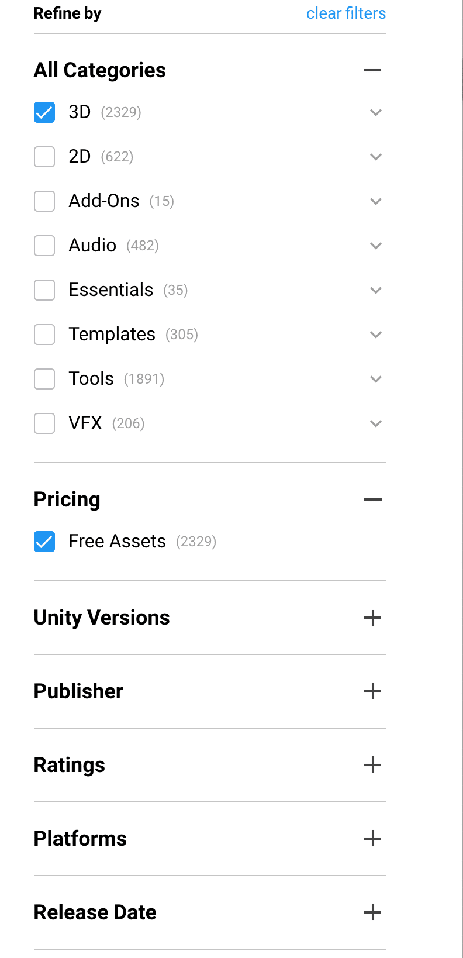Expand the Essentials subcategories chevron
The height and width of the screenshot is (958, 463).
click(376, 290)
